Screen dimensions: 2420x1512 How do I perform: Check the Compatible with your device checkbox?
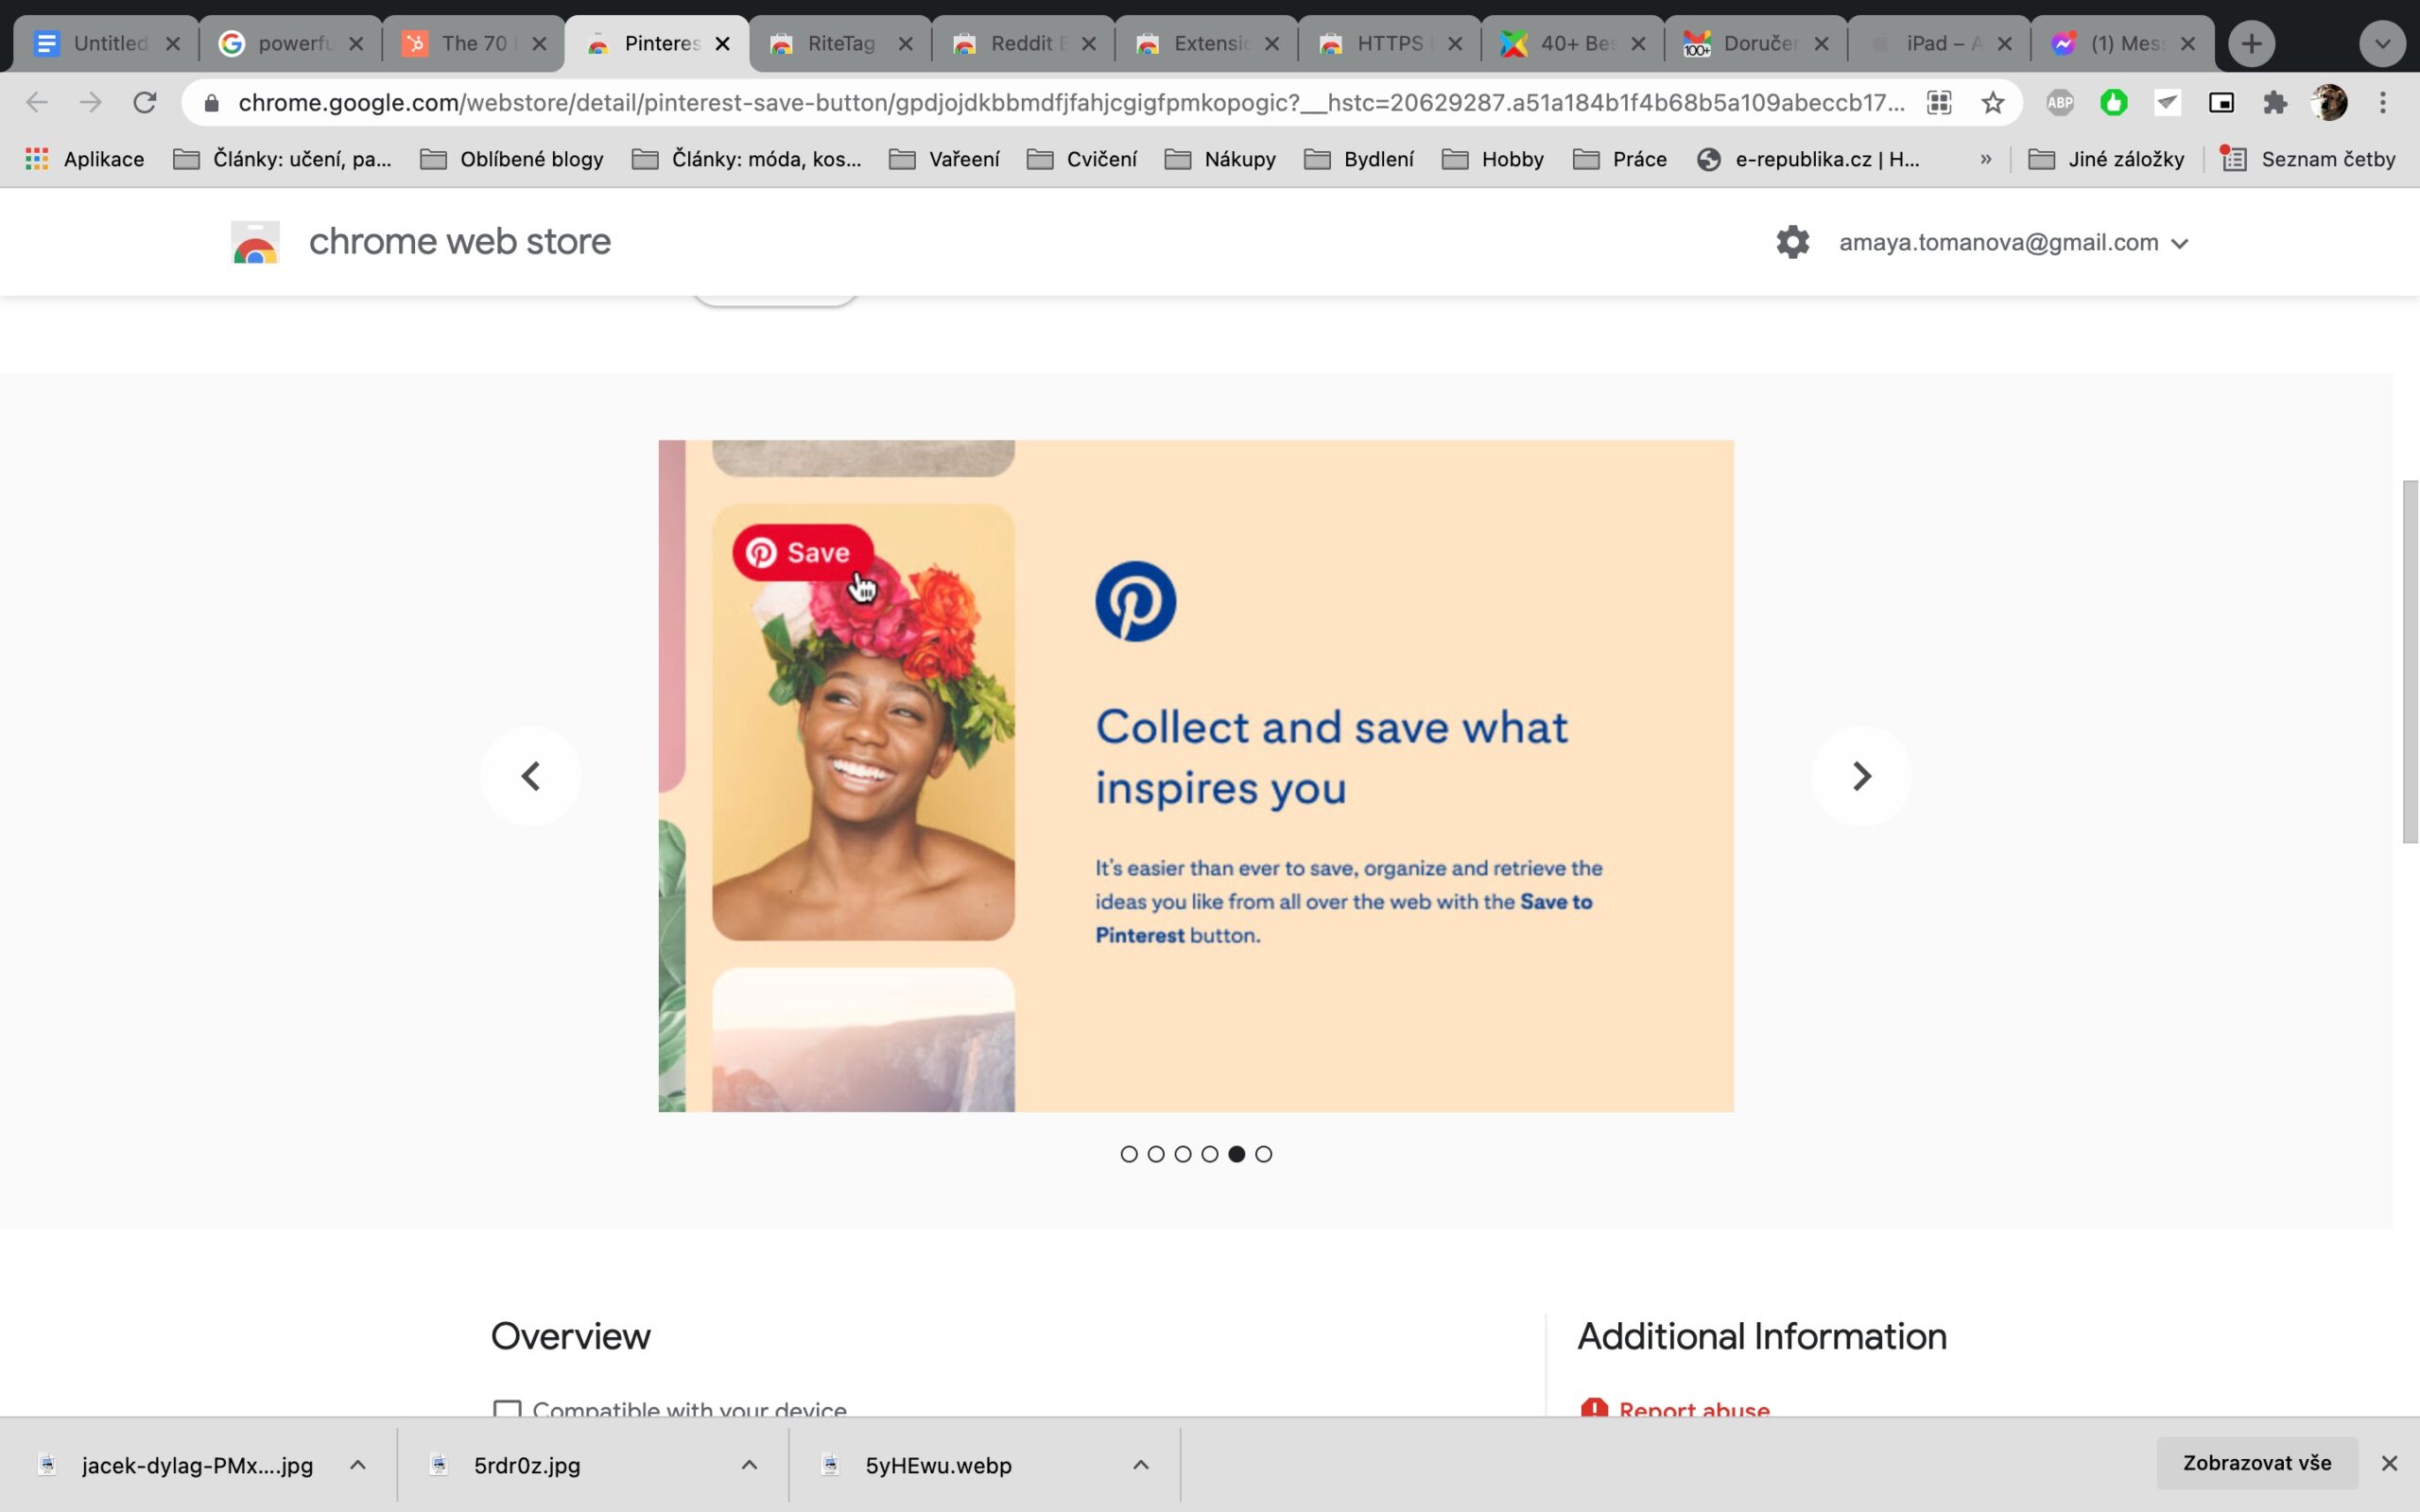pos(508,1410)
